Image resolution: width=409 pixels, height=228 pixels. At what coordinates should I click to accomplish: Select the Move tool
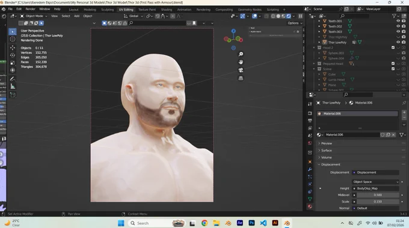tap(13, 48)
